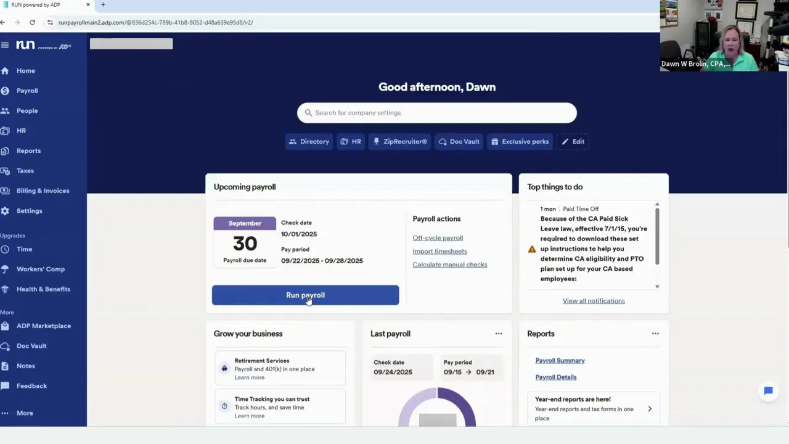Open a new browser tab with plus
Screen dimensions: 789x444
click(103, 5)
